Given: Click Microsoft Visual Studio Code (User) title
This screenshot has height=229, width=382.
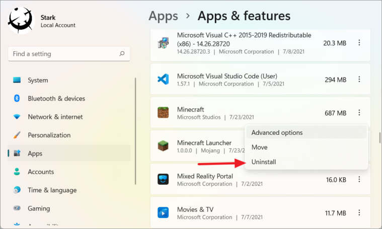Looking at the screenshot, I should pos(227,76).
